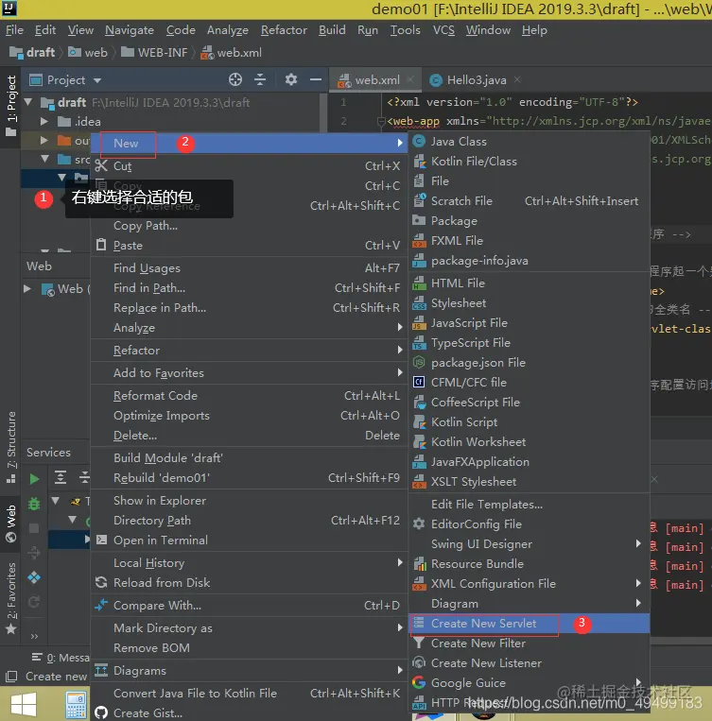Click the Open in Terminal icon

[x=101, y=540]
